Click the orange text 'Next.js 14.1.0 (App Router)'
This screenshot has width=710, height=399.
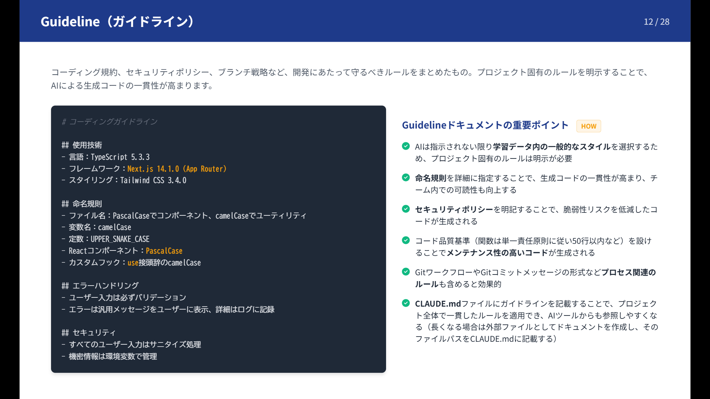tap(177, 169)
